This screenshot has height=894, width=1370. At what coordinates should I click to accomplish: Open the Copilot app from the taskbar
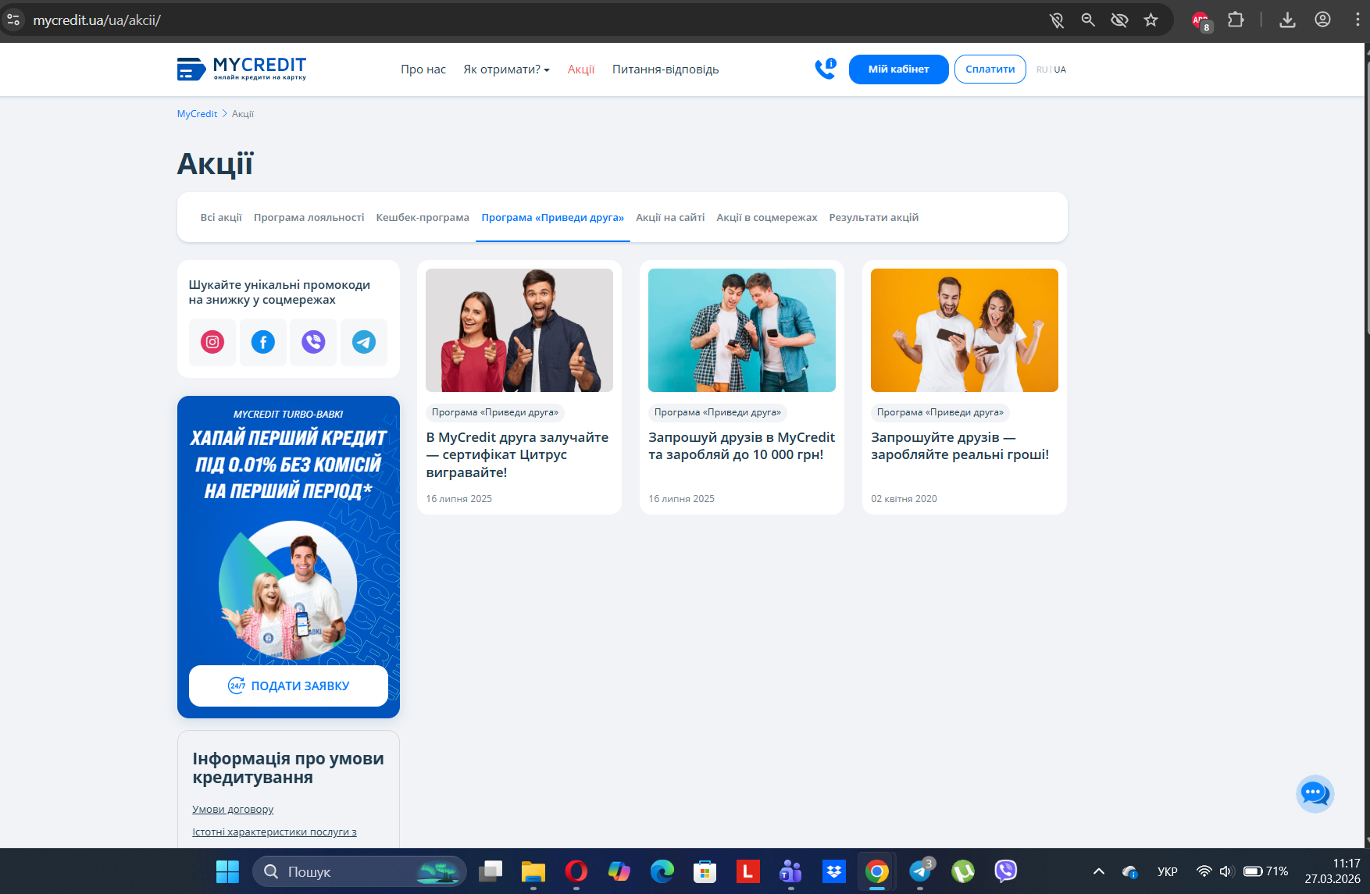[x=619, y=871]
